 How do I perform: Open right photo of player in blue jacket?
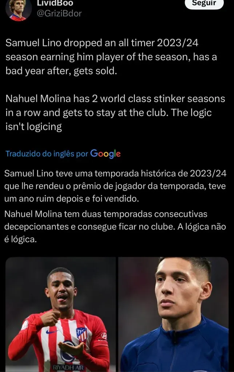[x=173, y=315]
